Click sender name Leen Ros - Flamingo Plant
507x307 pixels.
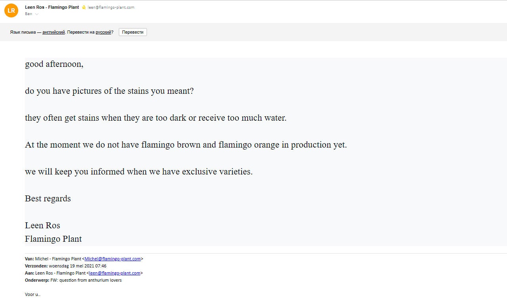pyautogui.click(x=52, y=7)
